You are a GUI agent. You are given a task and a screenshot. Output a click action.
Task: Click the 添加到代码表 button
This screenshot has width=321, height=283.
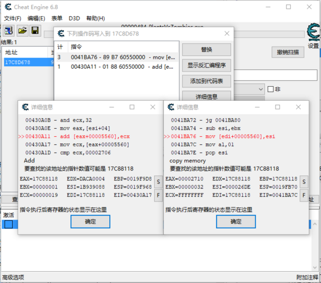(207, 82)
